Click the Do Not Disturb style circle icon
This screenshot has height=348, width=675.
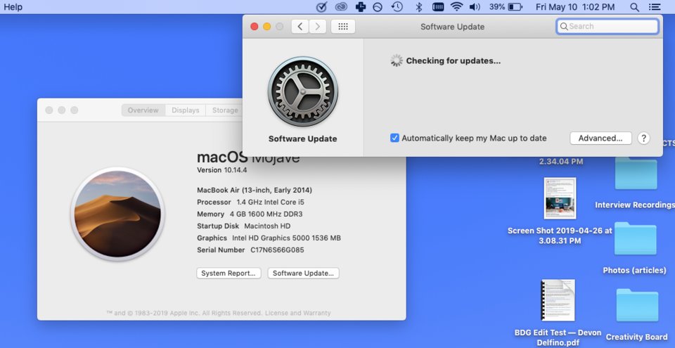pyautogui.click(x=378, y=7)
